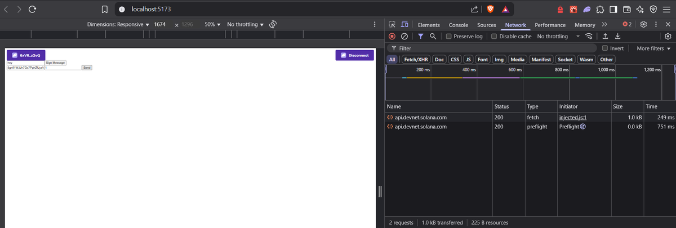Click the red error count badge
The image size is (676, 228).
pyautogui.click(x=627, y=25)
